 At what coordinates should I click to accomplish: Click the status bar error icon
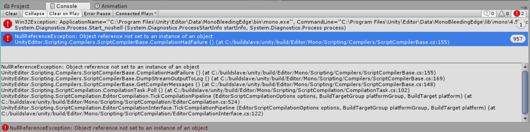point(5,128)
